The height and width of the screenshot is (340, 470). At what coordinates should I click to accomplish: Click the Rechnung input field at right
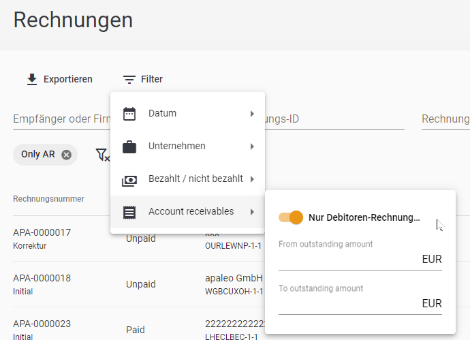[x=445, y=119]
